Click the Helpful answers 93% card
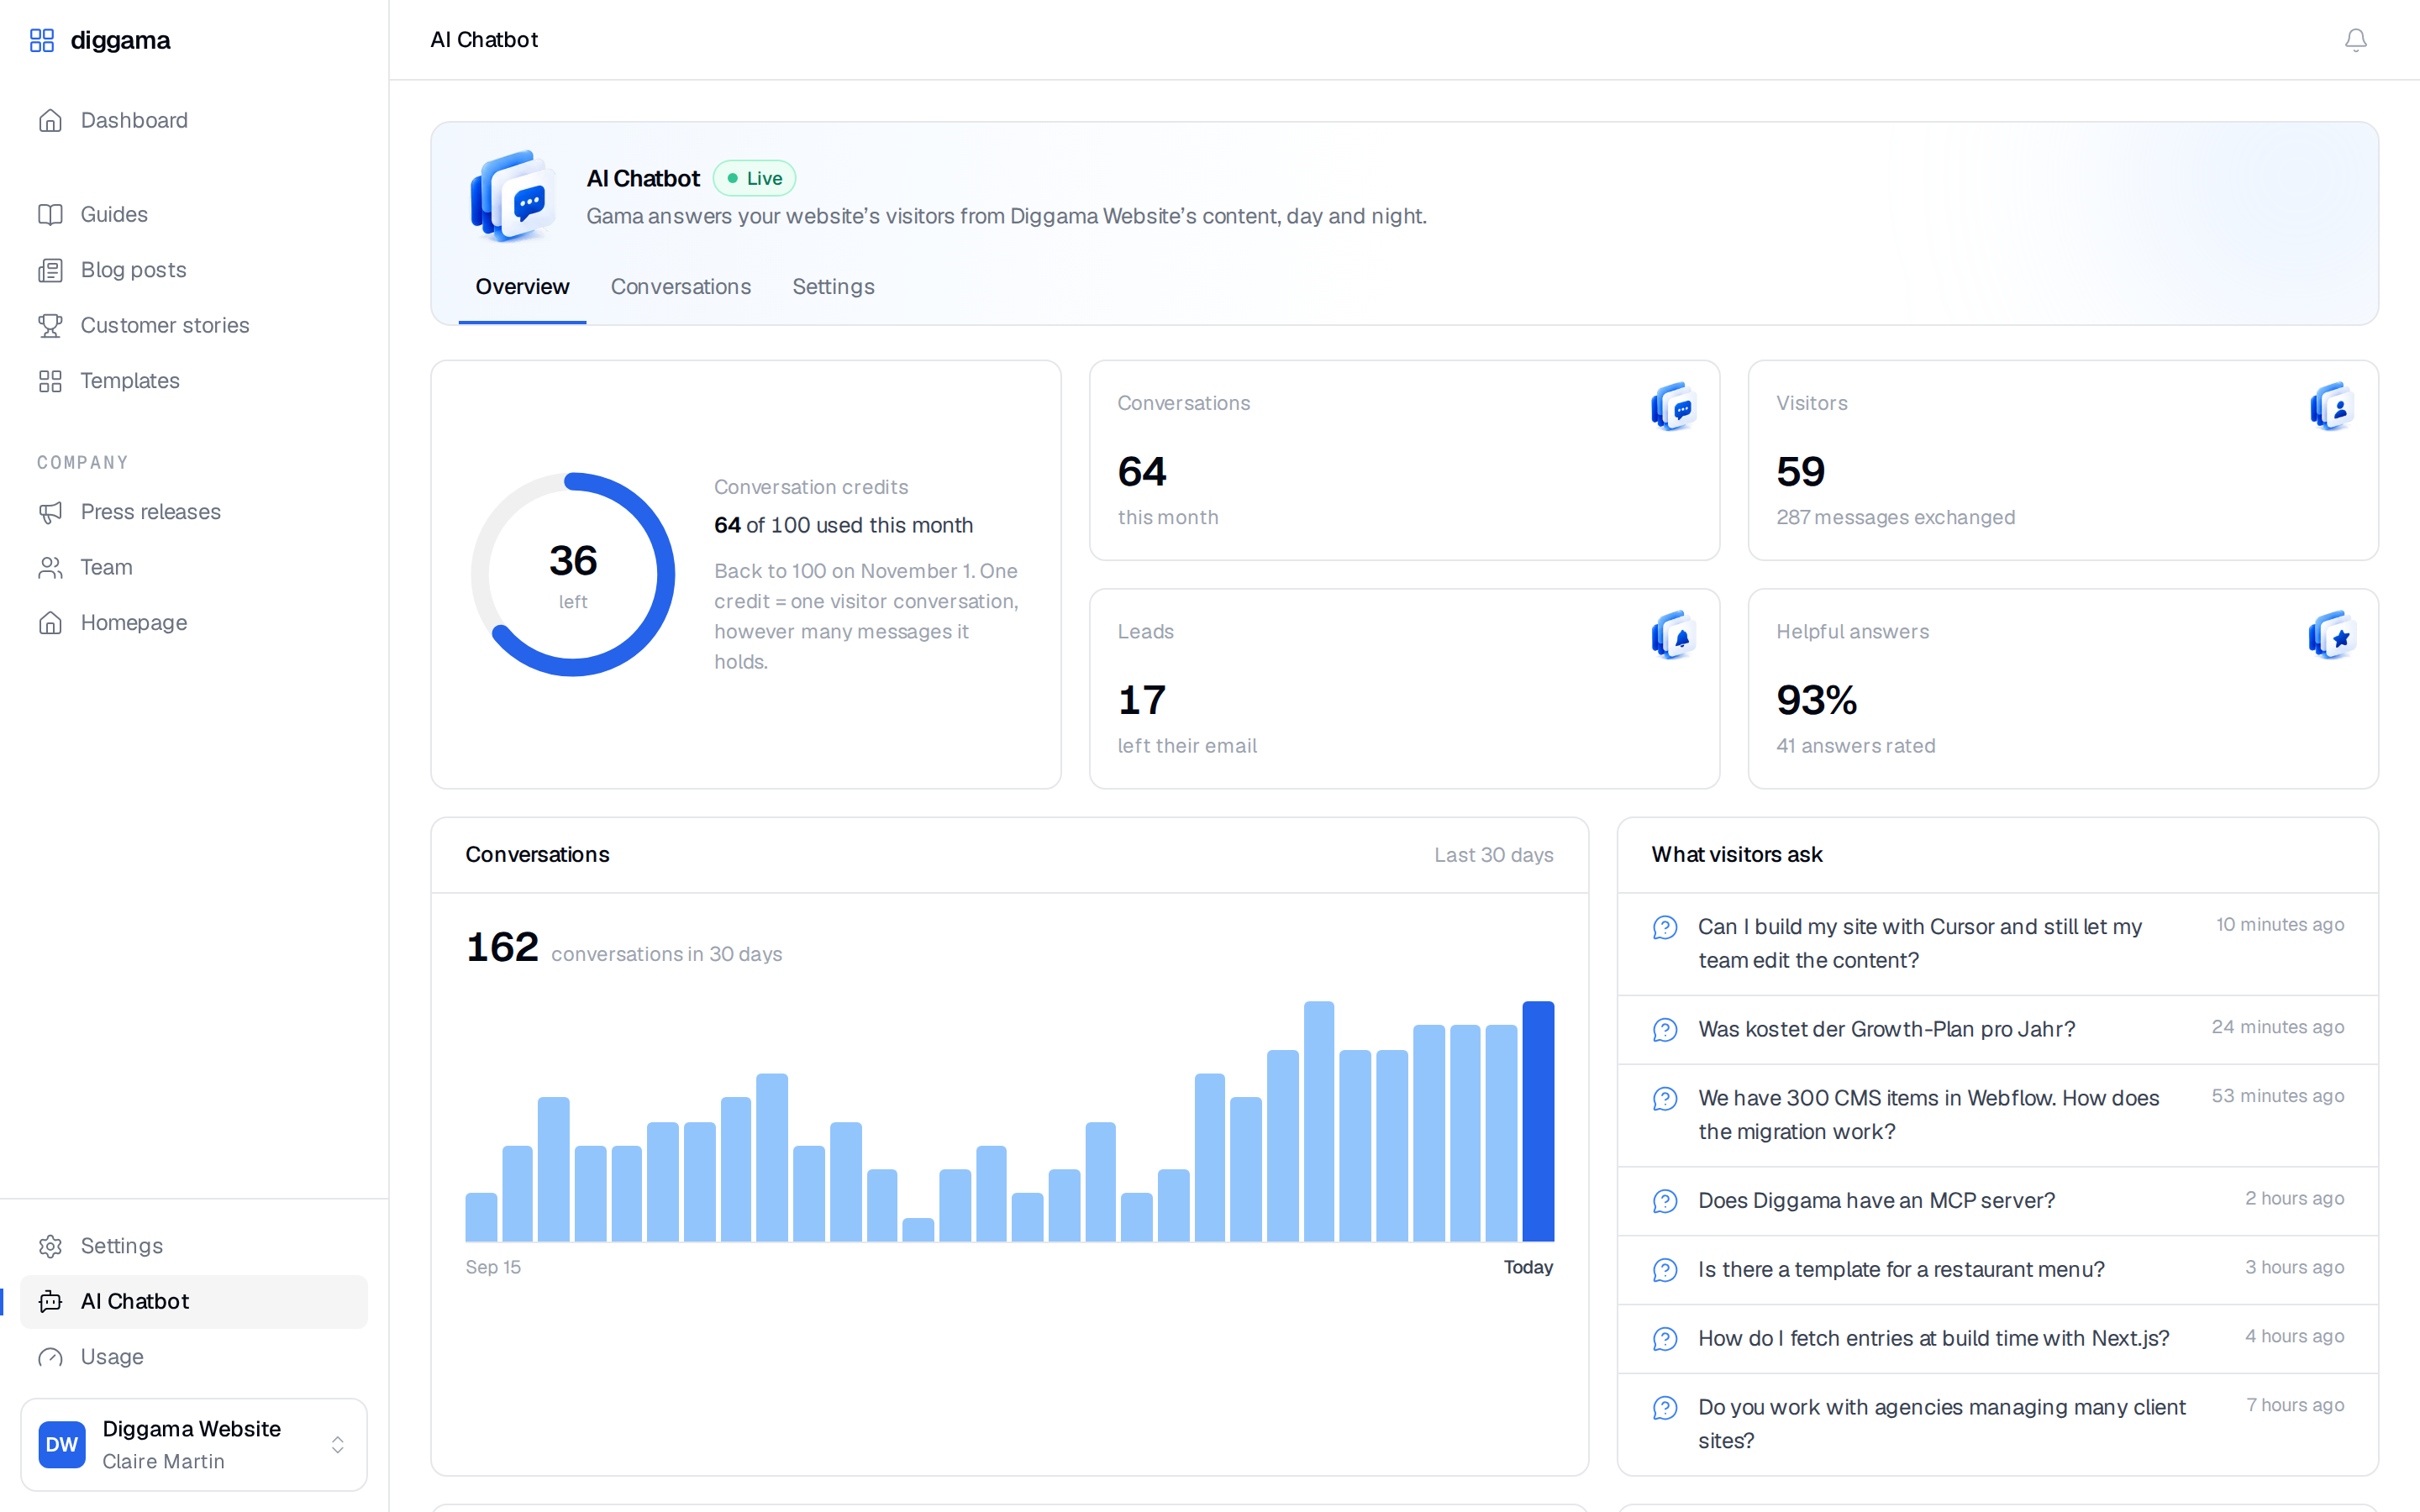Screen dimensions: 2420x1512 [x=2062, y=688]
